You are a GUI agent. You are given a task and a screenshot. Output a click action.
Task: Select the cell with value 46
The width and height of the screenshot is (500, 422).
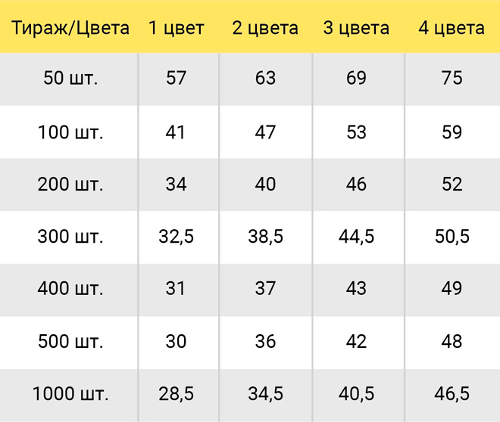356,185
